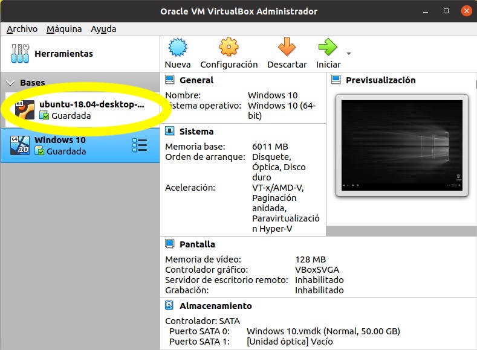This screenshot has height=350, width=477.
Task: Click the General section monitor icon
Action: (x=169, y=80)
